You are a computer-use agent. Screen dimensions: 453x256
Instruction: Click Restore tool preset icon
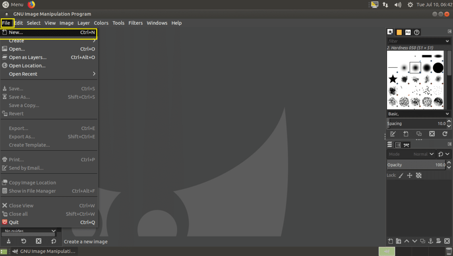pyautogui.click(x=24, y=241)
